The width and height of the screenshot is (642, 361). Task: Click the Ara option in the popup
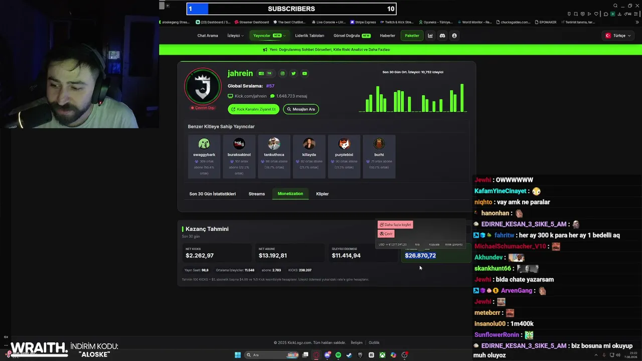tap(417, 245)
